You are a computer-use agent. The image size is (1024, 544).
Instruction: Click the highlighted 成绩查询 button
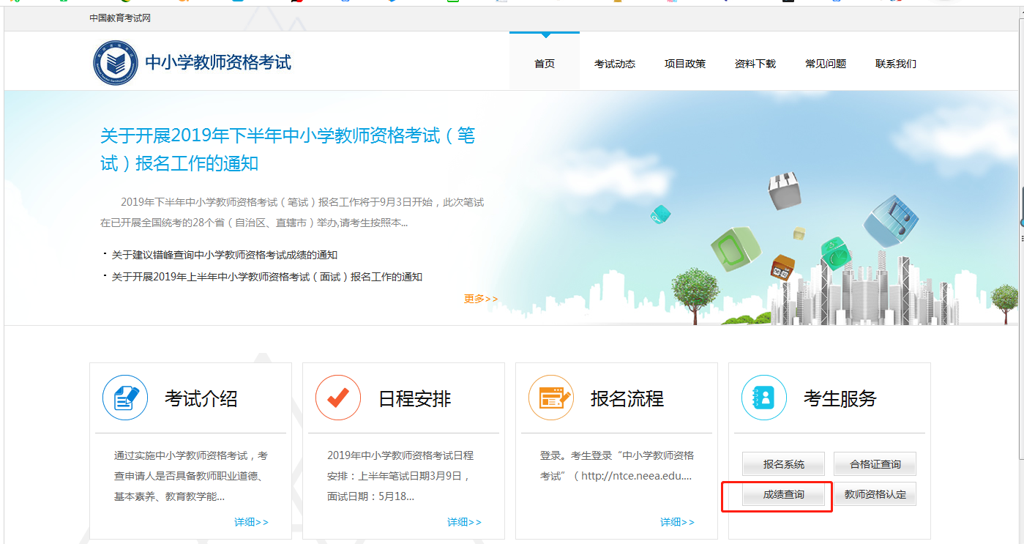click(x=778, y=496)
